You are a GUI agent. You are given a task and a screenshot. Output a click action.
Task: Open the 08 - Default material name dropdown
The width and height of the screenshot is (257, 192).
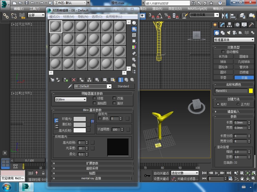(93, 86)
